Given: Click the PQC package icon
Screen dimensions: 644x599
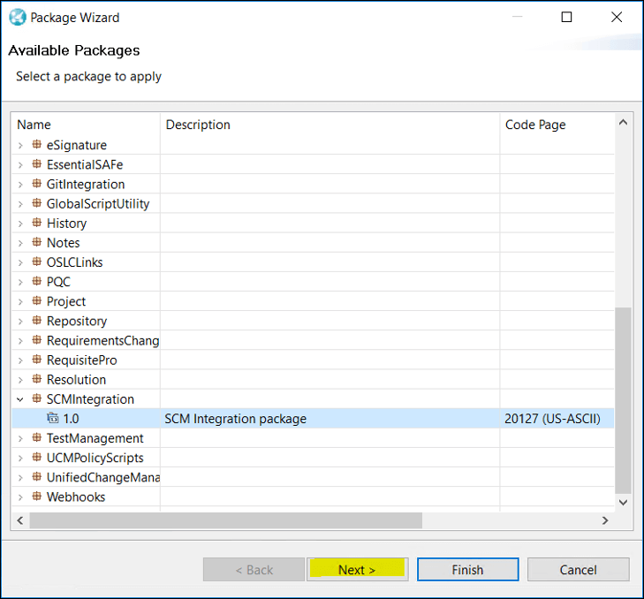Looking at the screenshot, I should click(x=37, y=281).
